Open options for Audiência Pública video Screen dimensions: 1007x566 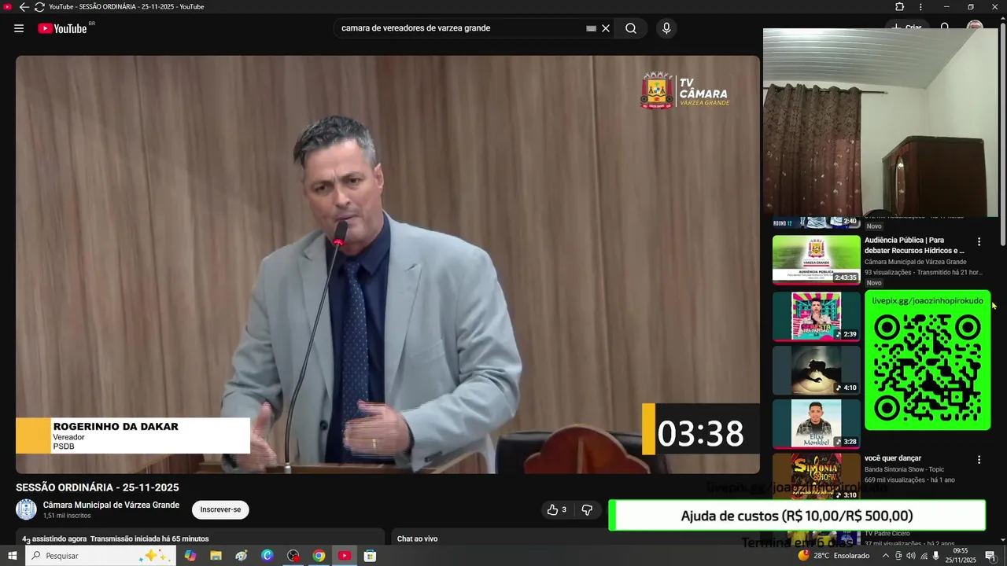(979, 242)
